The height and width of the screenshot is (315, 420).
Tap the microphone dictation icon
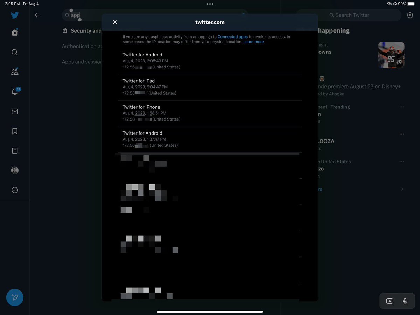[405, 301]
